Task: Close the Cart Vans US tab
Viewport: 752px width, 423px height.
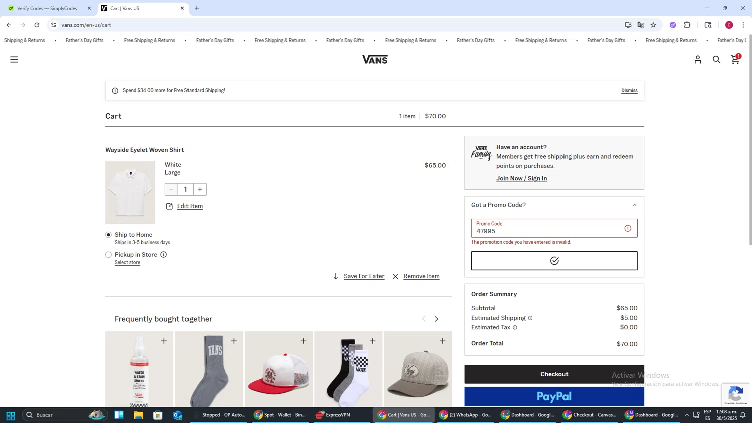Action: coord(182,8)
